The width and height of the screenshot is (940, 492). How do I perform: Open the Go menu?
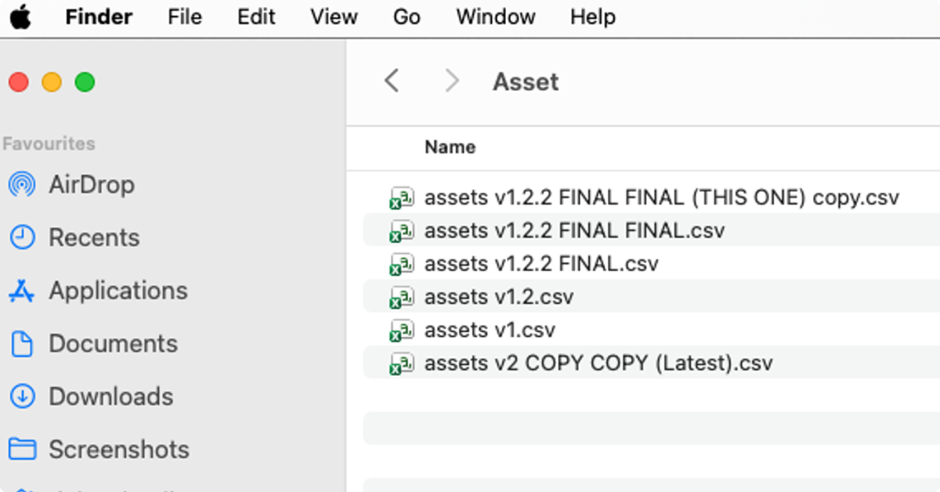406,16
